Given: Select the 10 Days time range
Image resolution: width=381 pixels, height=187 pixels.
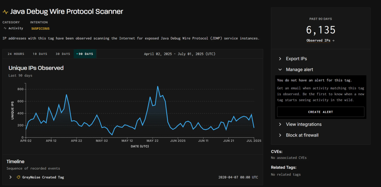Looking at the screenshot, I should coord(40,54).
